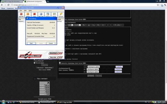Click inside the material text area
The height and width of the screenshot is (104, 167).
pyautogui.click(x=95, y=44)
